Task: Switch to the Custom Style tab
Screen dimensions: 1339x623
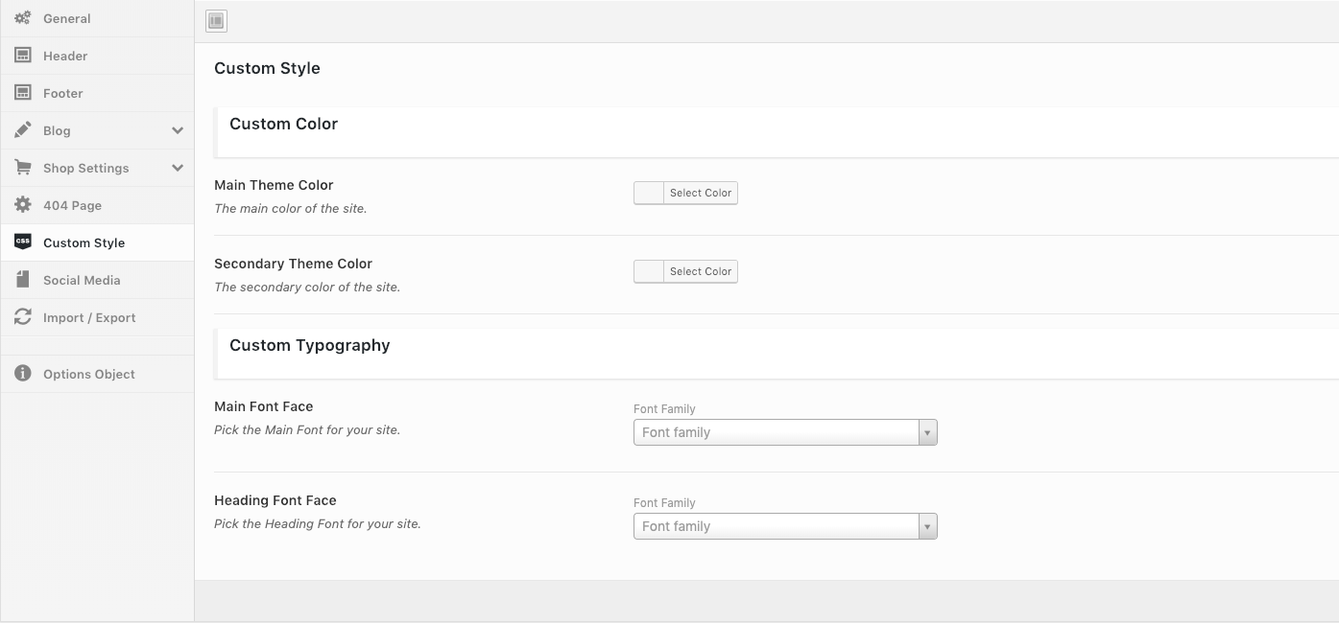Action: pos(84,242)
